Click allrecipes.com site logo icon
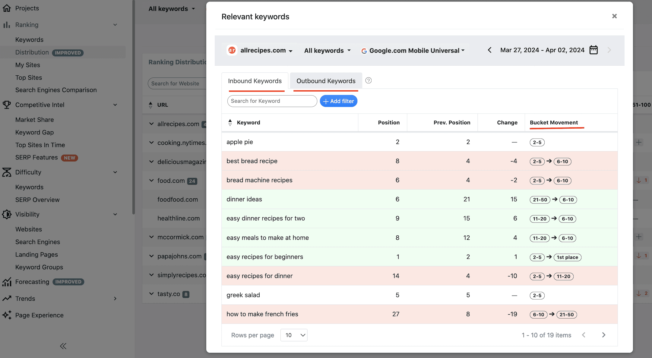Screen dimensions: 652x358 tap(232, 50)
